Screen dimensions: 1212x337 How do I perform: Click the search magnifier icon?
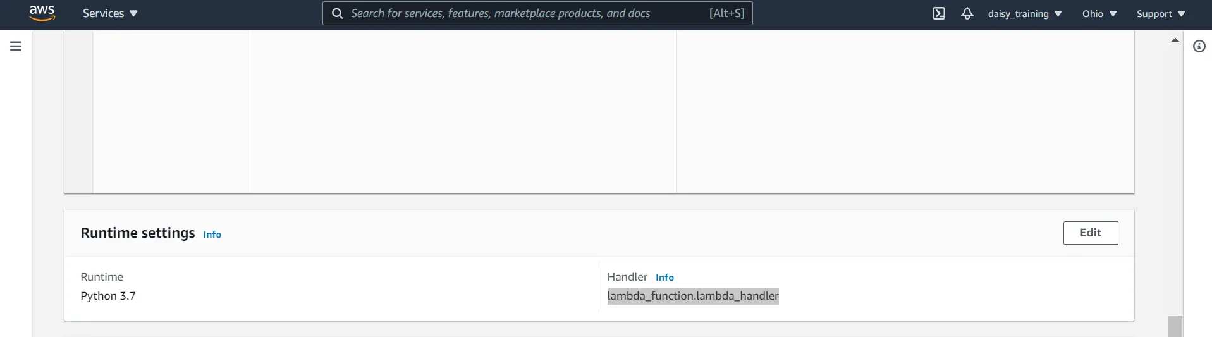(338, 13)
